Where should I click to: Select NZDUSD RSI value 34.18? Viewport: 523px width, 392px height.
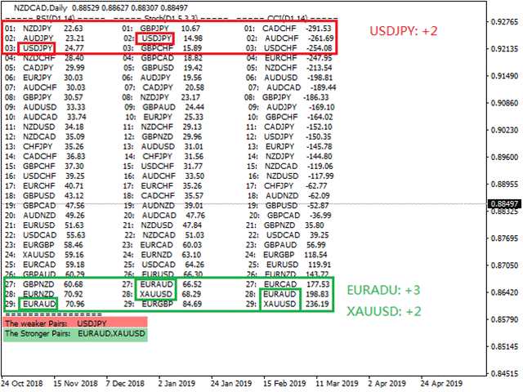(x=74, y=127)
